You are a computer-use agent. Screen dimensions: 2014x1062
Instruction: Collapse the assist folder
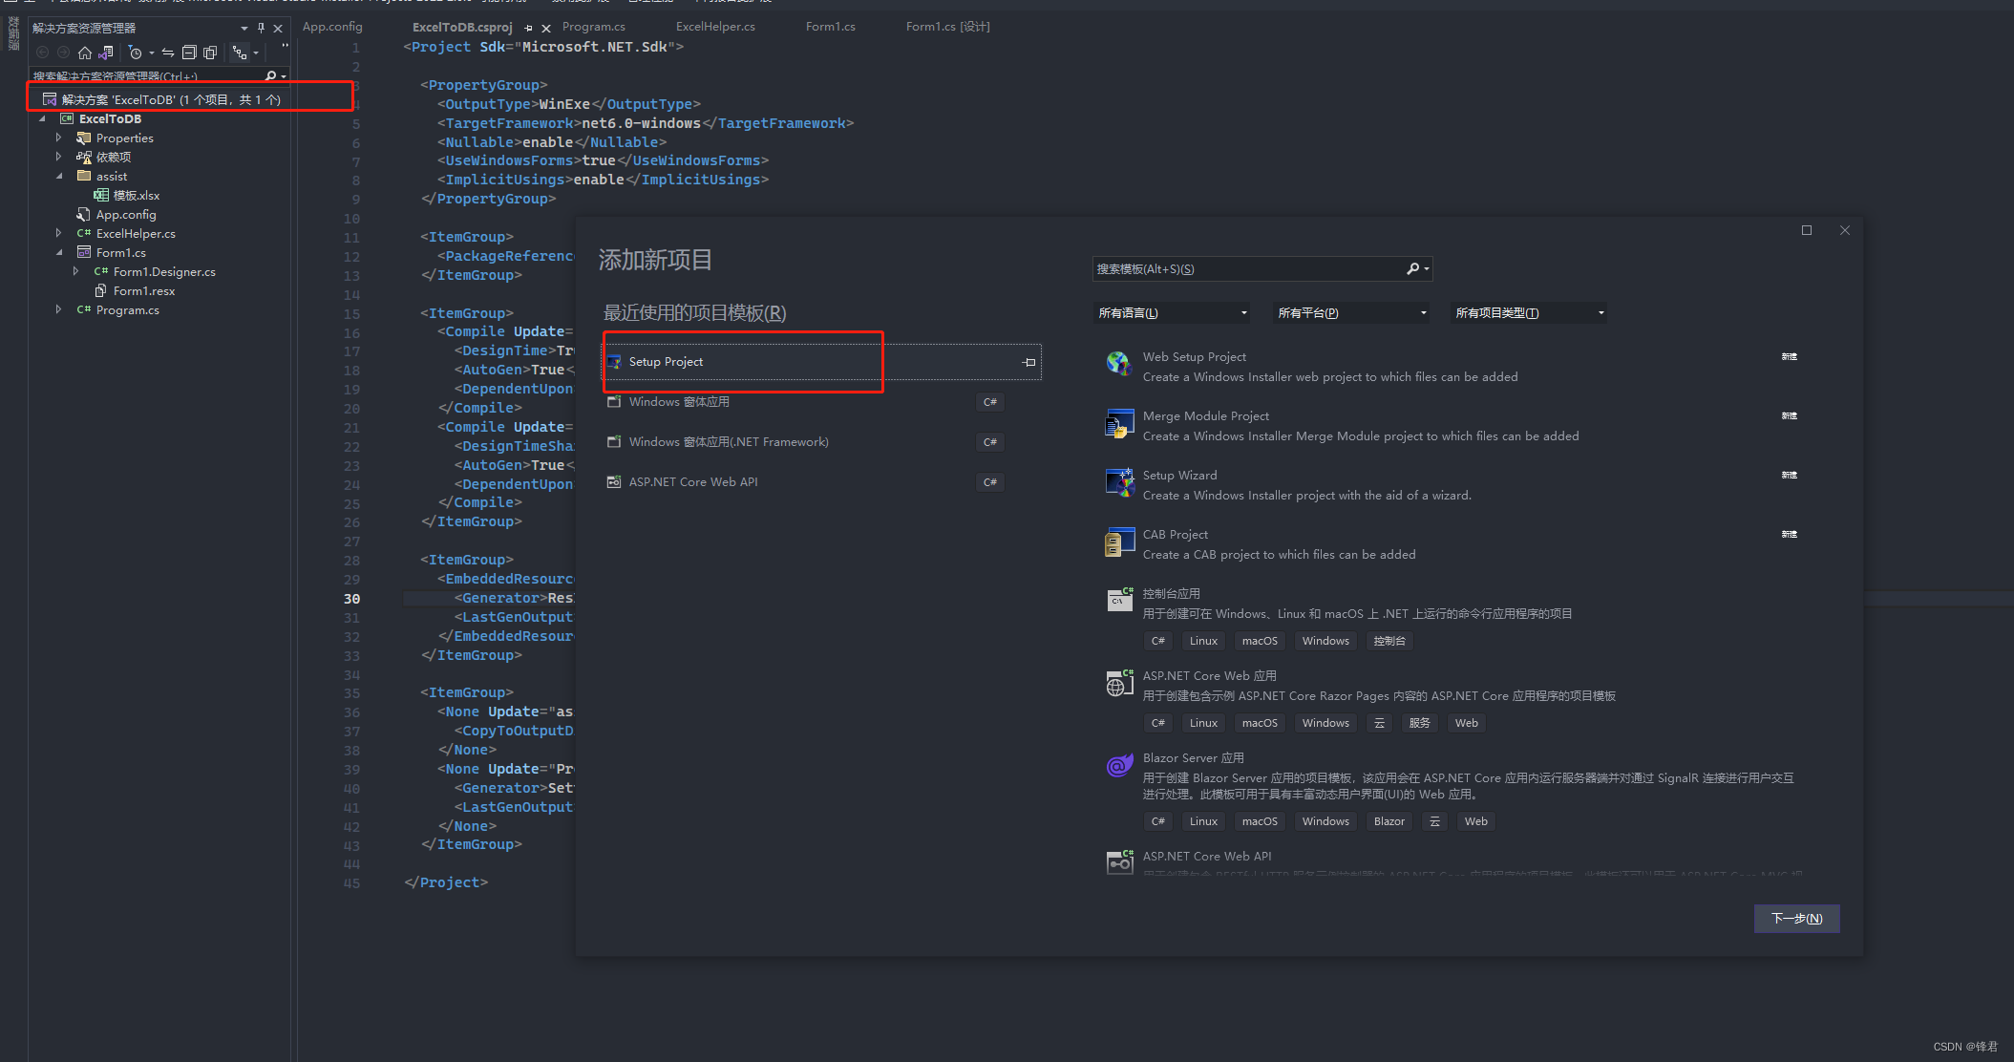pyautogui.click(x=59, y=177)
